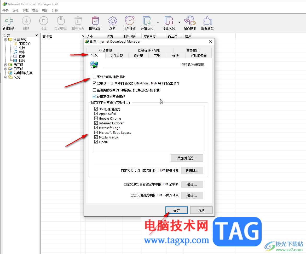
Task: Uncheck 360极速浏览器 in browser list
Action: (96, 109)
